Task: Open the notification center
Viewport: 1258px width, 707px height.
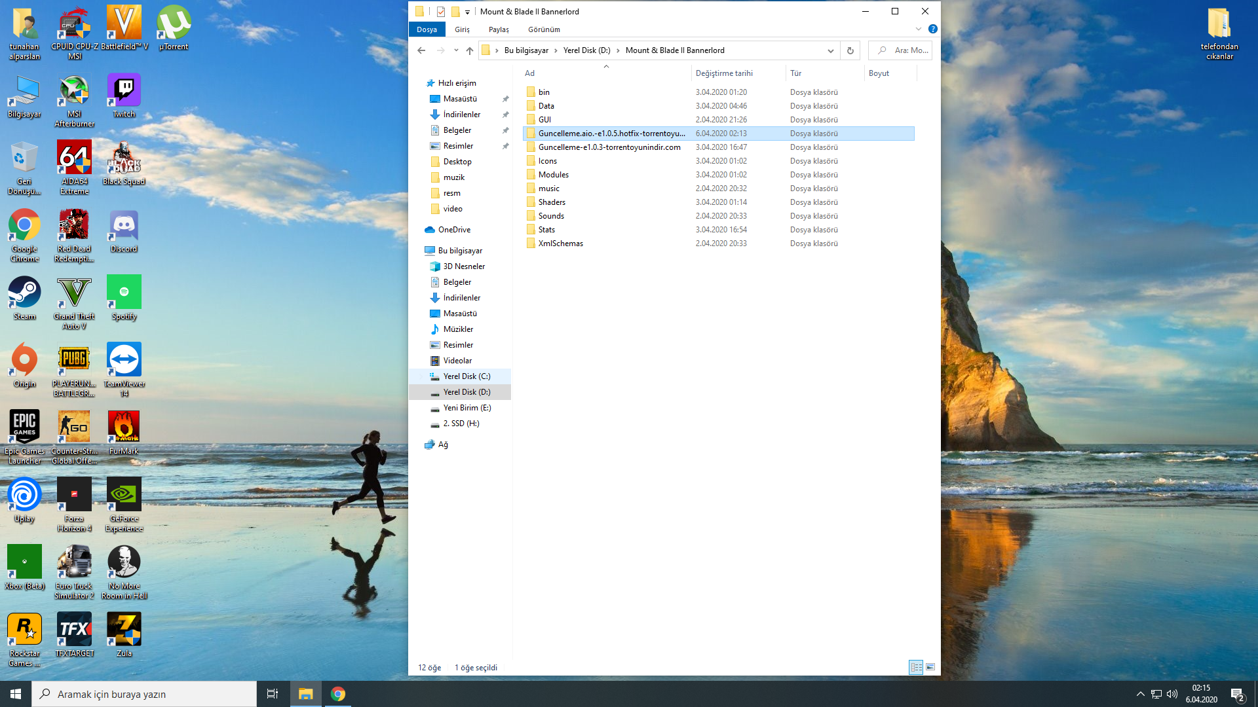Action: point(1238,694)
